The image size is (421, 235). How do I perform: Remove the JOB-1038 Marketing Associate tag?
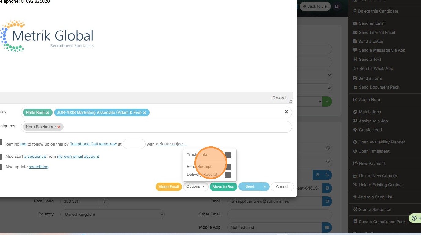(x=144, y=113)
